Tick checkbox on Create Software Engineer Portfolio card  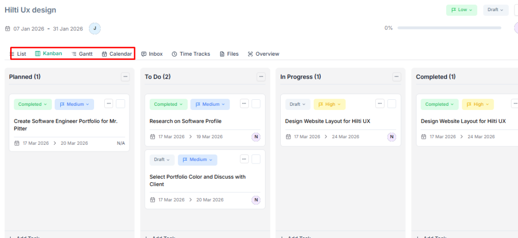(x=120, y=104)
